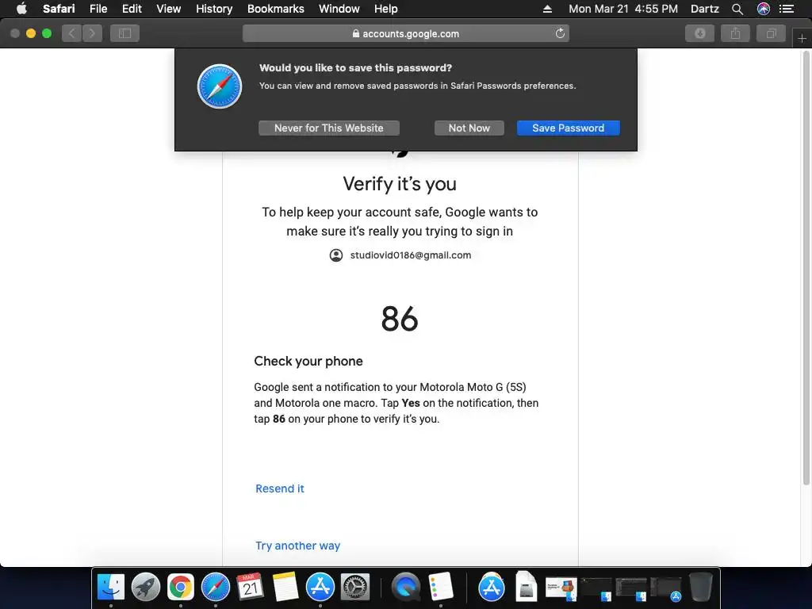
Task: Open the disk image file in Dock
Action: pyautogui.click(x=527, y=586)
